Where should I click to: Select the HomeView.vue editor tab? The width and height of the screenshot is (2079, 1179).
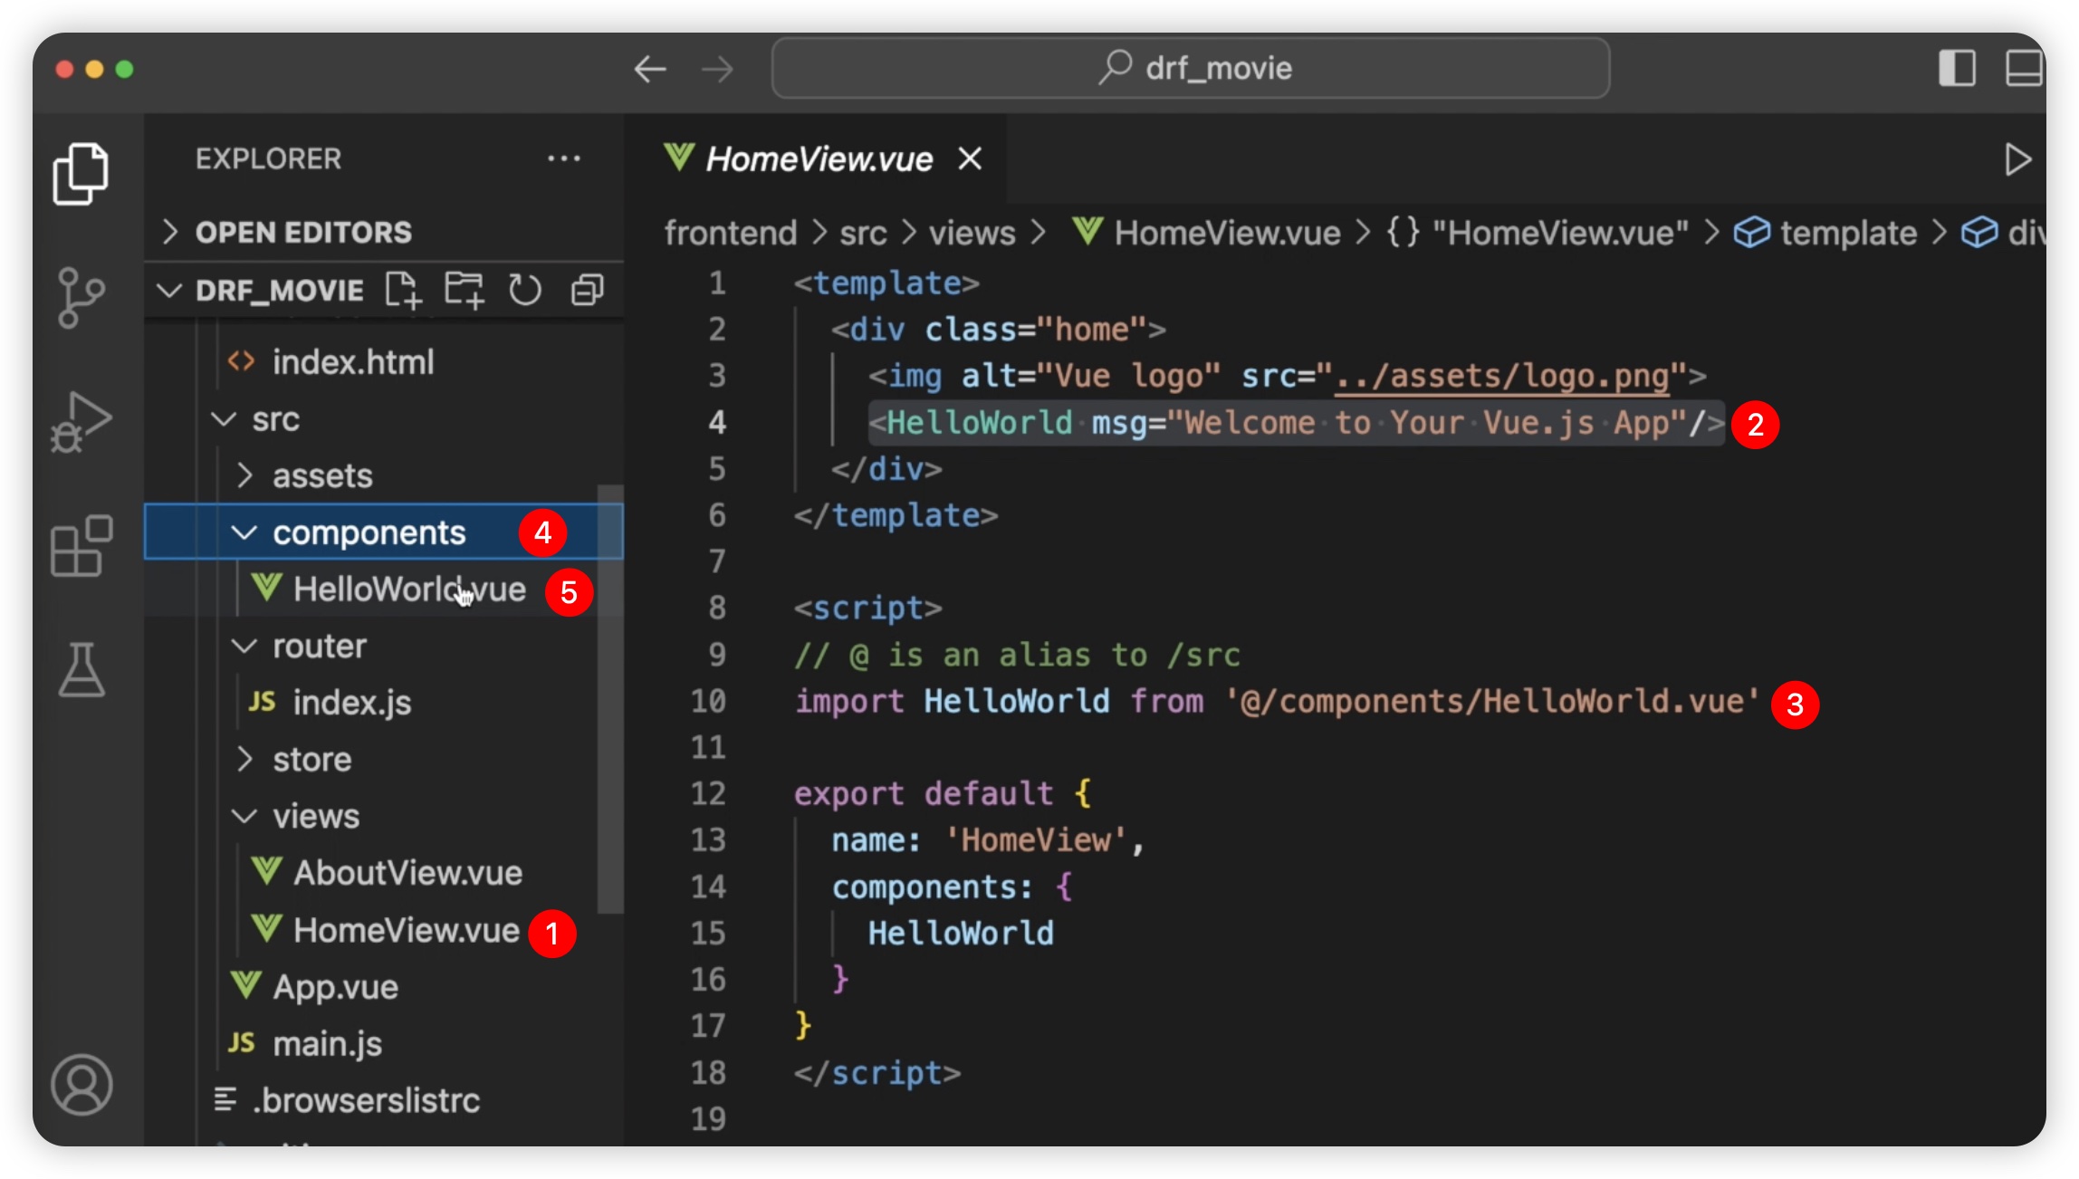(818, 159)
